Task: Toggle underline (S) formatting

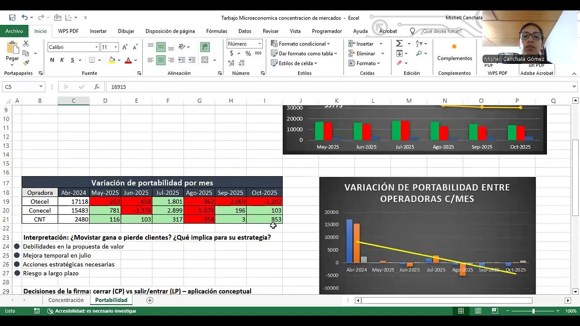Action: point(72,60)
